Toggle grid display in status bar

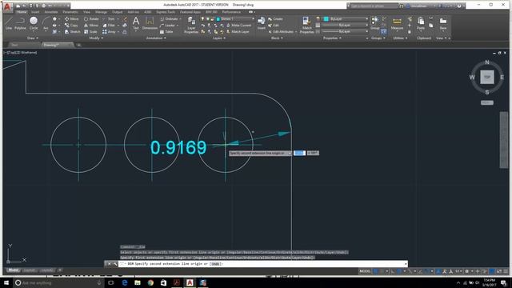click(x=375, y=271)
